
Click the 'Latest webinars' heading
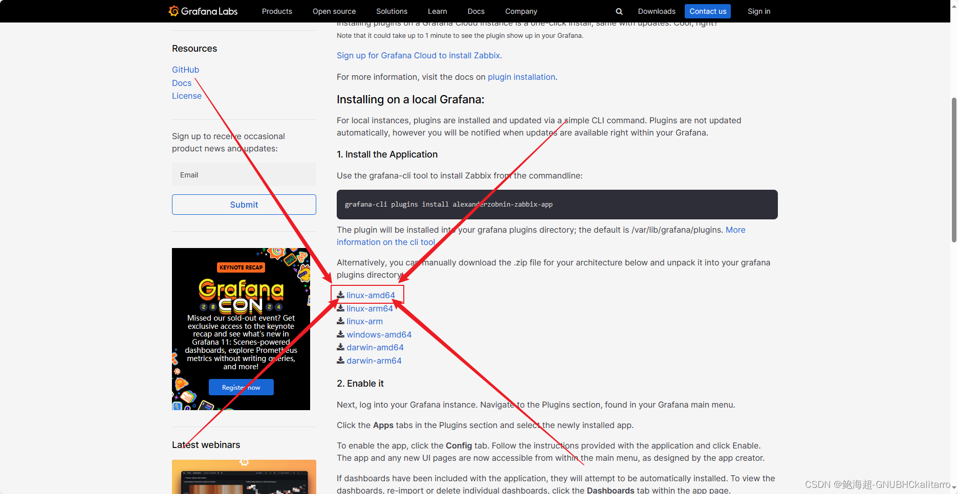tap(206, 445)
